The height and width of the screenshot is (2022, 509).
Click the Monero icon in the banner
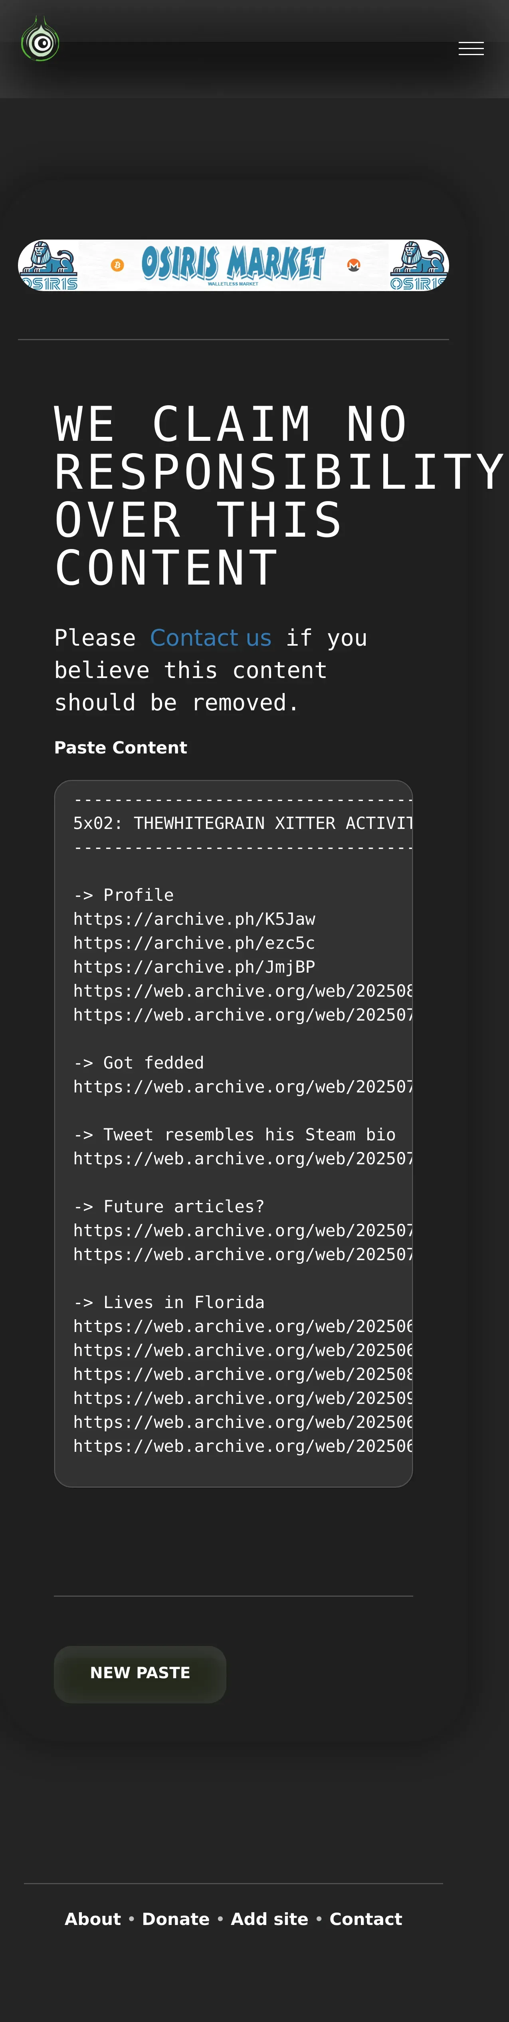point(354,265)
